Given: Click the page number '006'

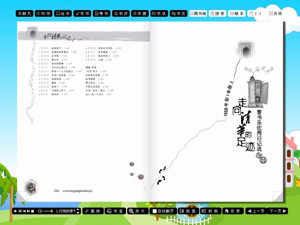Looking at the screenshot, I should coord(56,191).
